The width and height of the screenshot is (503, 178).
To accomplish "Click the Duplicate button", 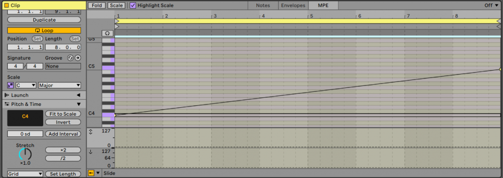I will pyautogui.click(x=44, y=20).
